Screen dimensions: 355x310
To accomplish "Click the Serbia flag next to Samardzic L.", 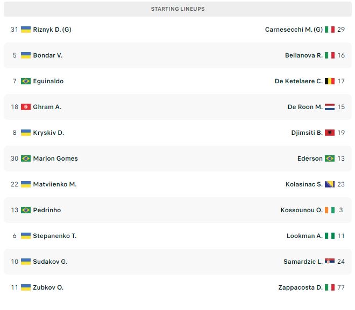I will 329,261.
